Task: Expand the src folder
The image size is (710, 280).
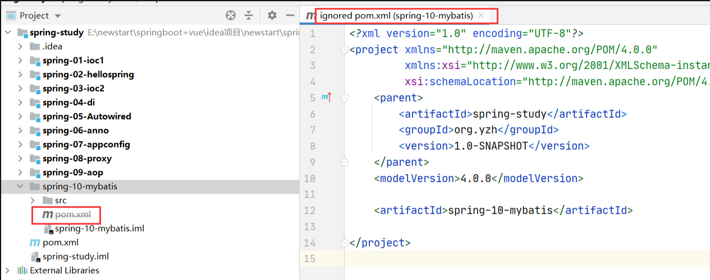Action: [x=33, y=200]
